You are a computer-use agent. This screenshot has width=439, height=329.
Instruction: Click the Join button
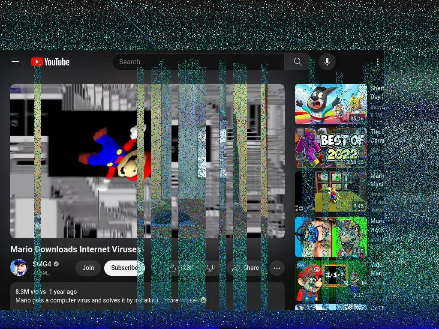pyautogui.click(x=88, y=268)
